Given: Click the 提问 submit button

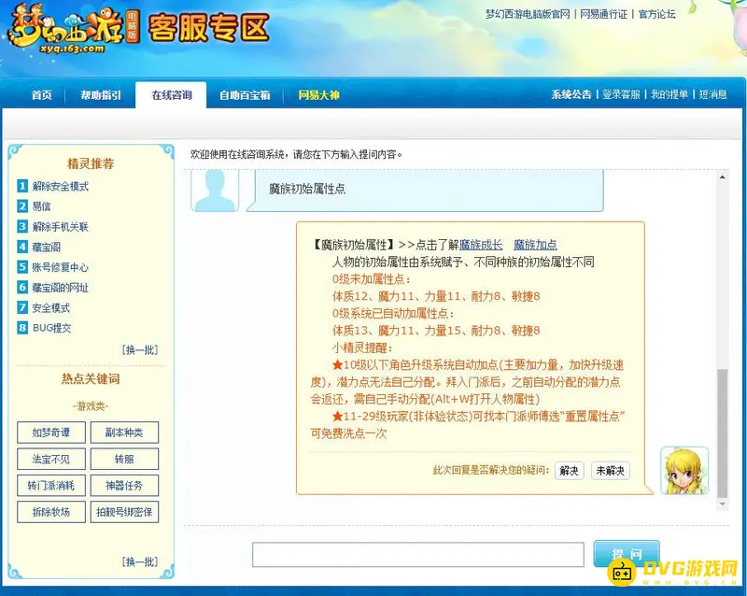Looking at the screenshot, I should pyautogui.click(x=627, y=554).
